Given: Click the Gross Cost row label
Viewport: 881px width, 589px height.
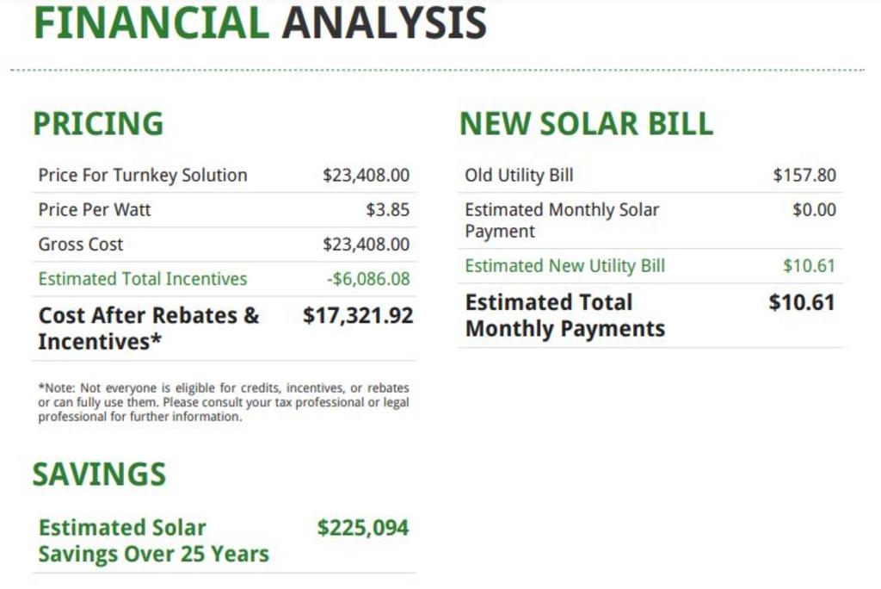Looking at the screenshot, I should click(81, 245).
